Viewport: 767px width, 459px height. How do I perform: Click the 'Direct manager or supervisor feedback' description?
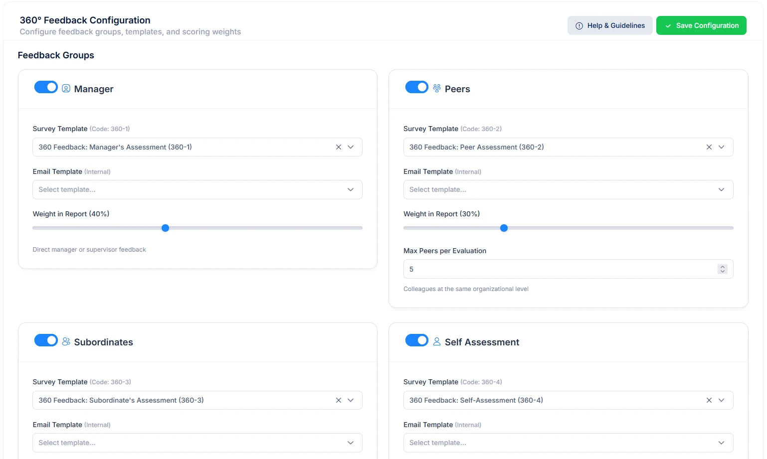point(89,250)
